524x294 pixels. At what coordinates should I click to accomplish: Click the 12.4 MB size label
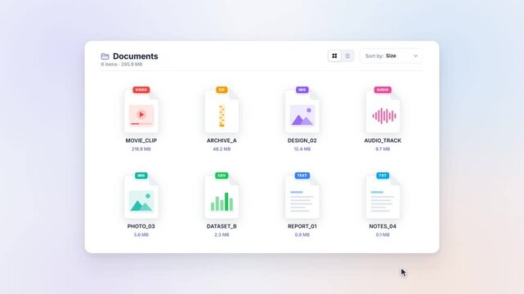tap(302, 149)
